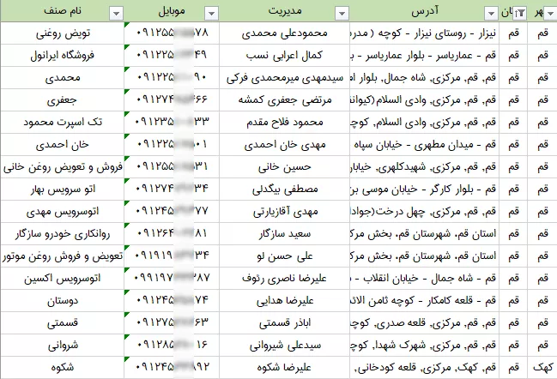Select the header cell آدرس
Viewport: 557px width, 379px height.
pos(425,11)
